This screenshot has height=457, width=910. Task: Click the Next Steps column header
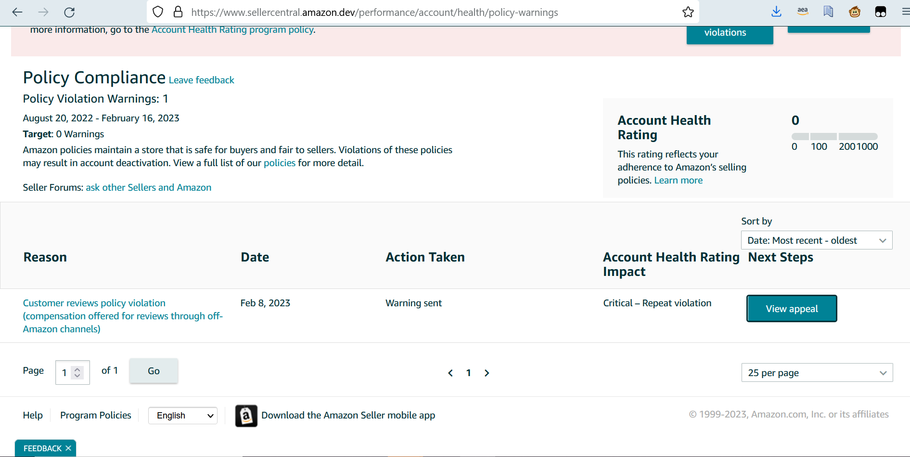tap(781, 257)
